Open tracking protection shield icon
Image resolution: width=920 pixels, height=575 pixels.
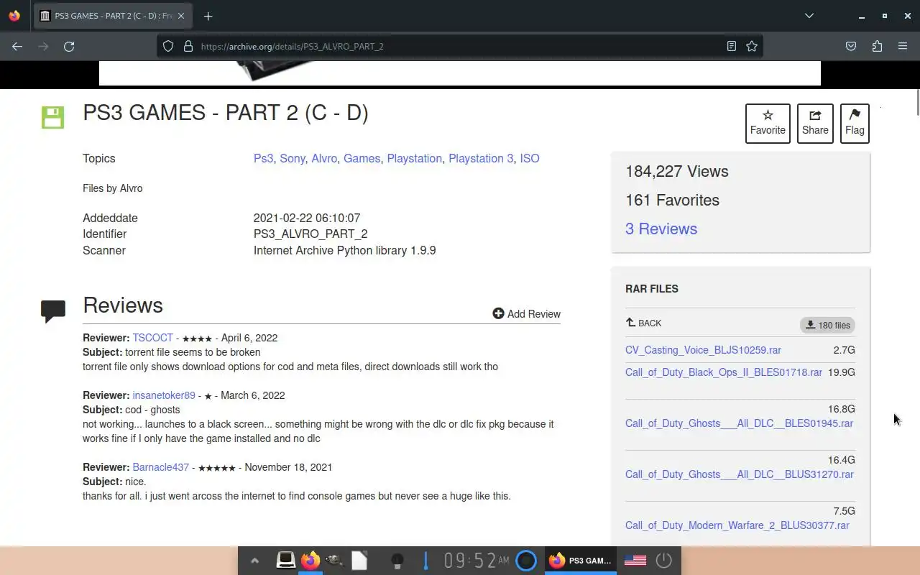(x=168, y=46)
